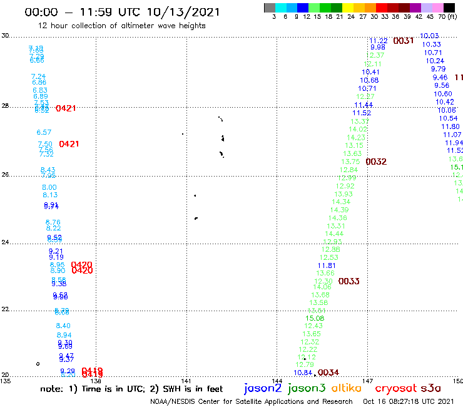The width and height of the screenshot is (463, 407).
Task: Click the time stamp '0031'
Action: 404,41
